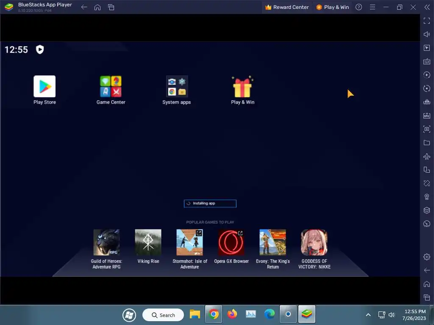This screenshot has width=434, height=325.
Task: Take a screenshot with sidebar icon
Action: coord(427,129)
